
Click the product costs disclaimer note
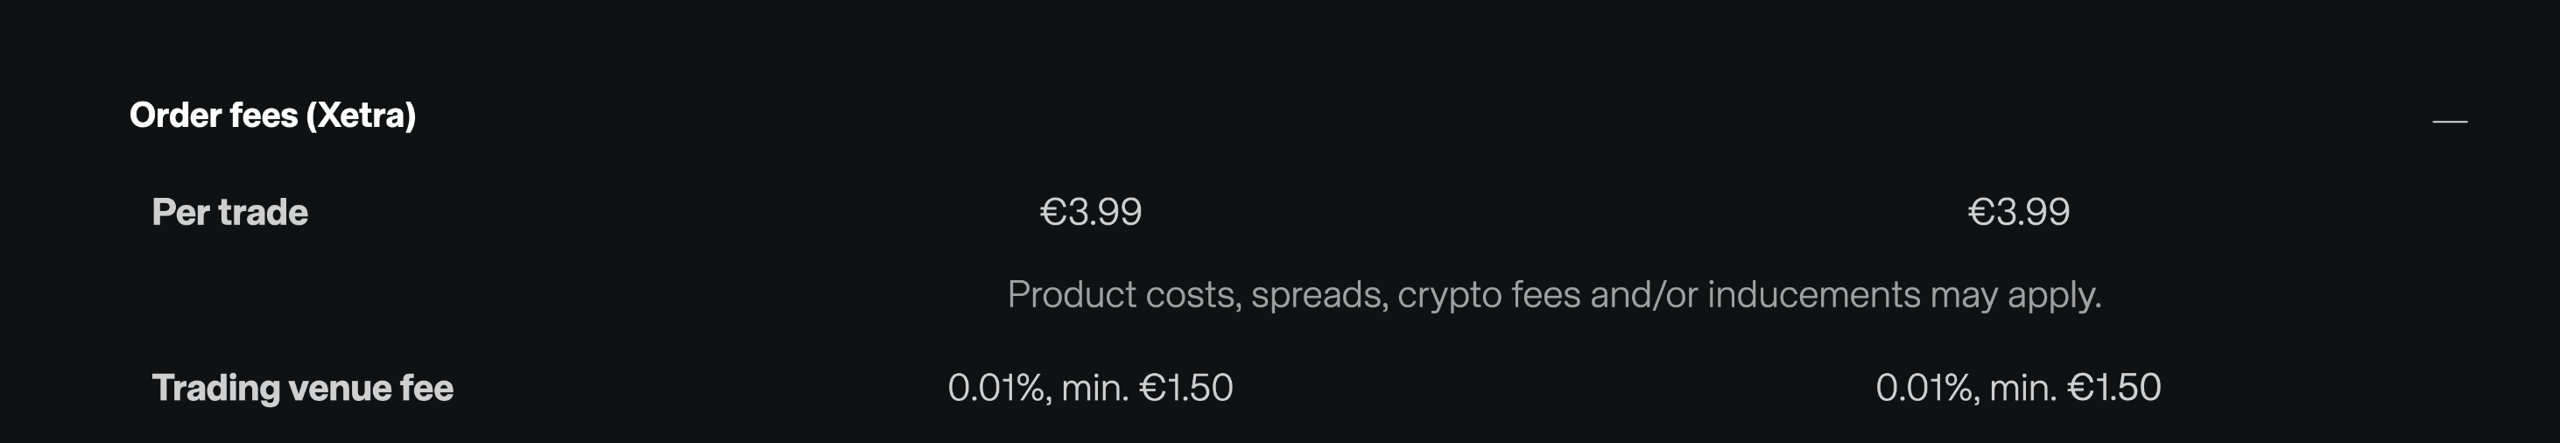point(1554,295)
